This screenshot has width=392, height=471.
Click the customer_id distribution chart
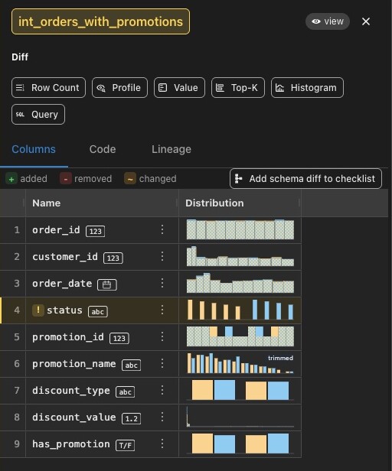coord(240,257)
